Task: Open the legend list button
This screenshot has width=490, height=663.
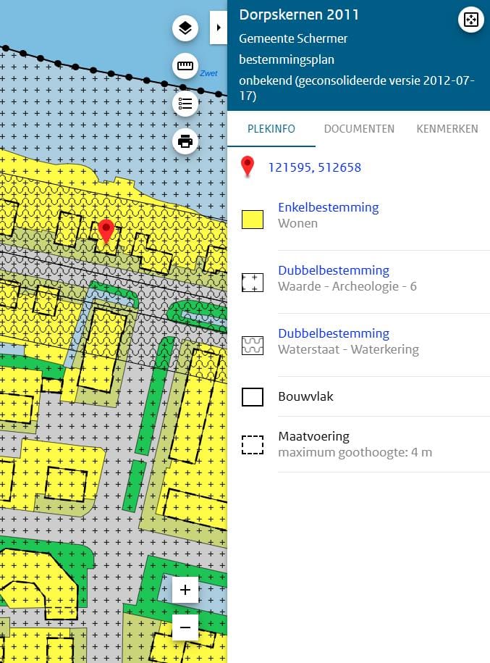Action: 185,104
